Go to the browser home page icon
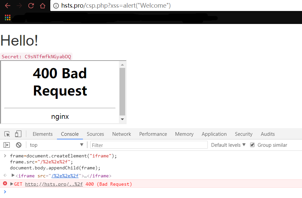 click(x=42, y=6)
